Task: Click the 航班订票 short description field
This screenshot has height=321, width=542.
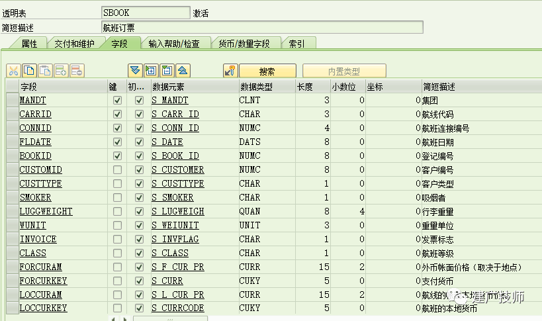Action: pos(262,27)
